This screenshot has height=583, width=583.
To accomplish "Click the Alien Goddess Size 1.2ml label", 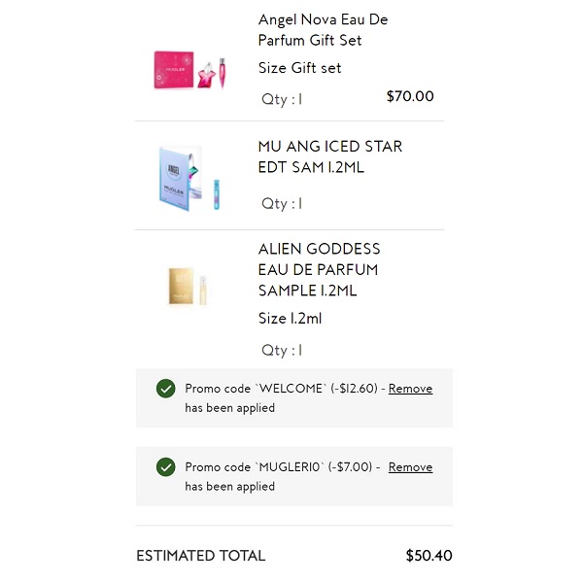I will click(290, 319).
